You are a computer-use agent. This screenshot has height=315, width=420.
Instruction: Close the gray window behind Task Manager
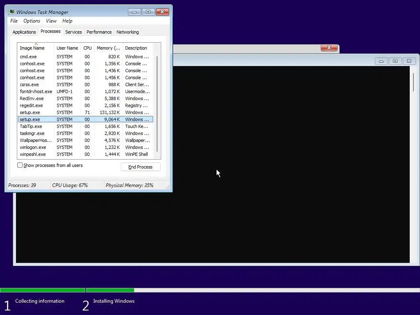click(x=329, y=48)
